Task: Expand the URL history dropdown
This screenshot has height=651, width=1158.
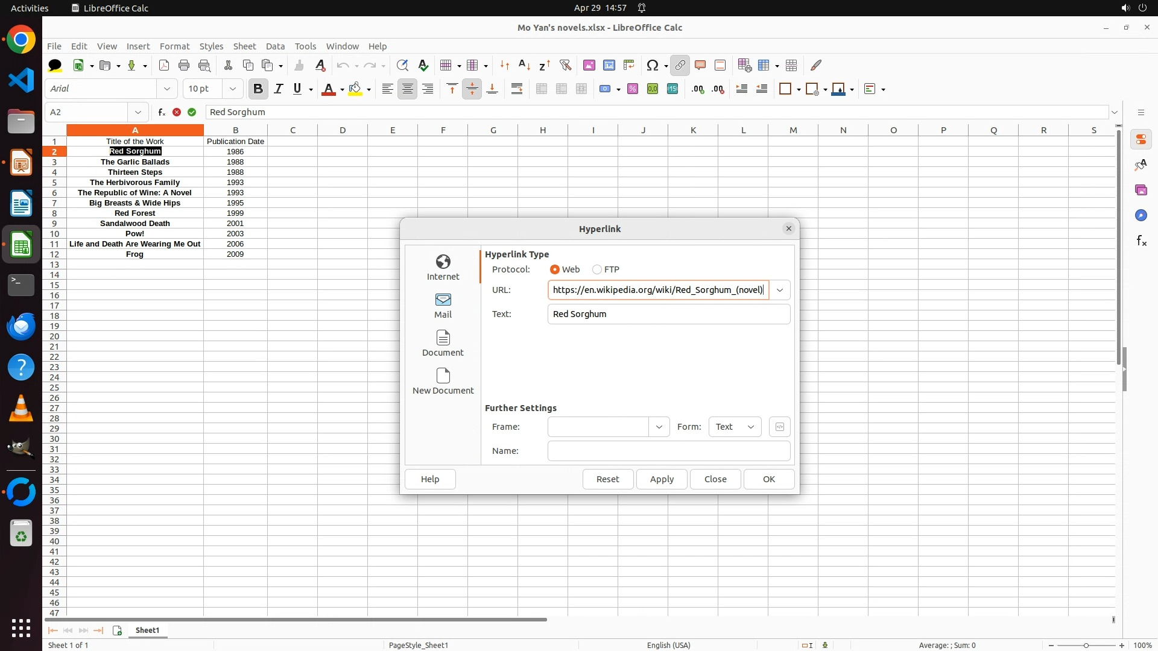Action: 779,290
